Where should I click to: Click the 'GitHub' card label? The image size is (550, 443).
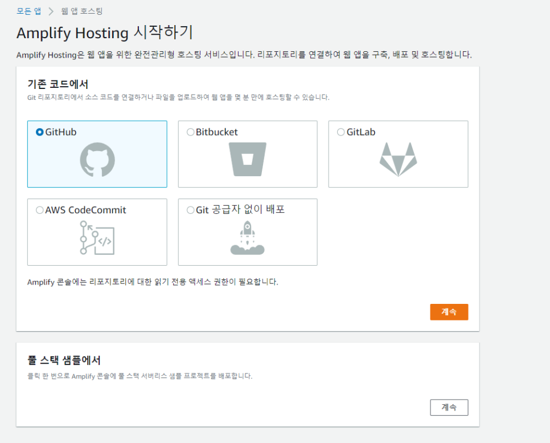[x=61, y=132]
